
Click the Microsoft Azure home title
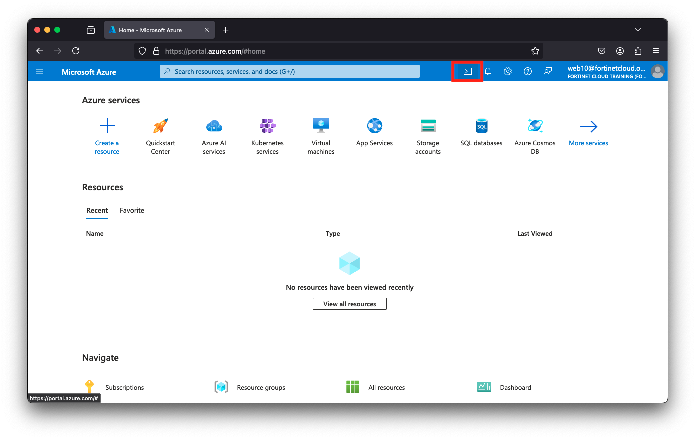[89, 72]
